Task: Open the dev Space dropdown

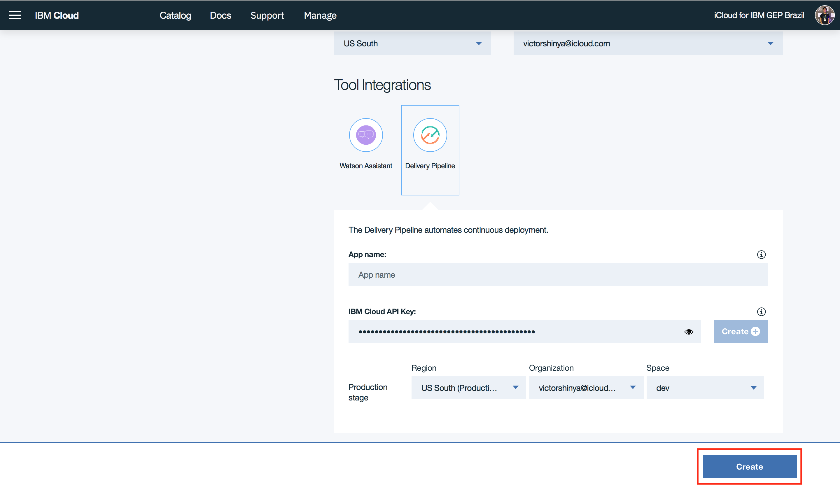Action: pyautogui.click(x=705, y=388)
